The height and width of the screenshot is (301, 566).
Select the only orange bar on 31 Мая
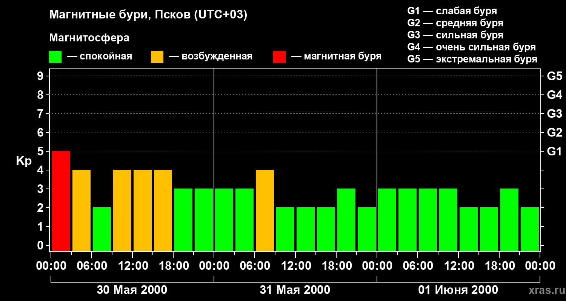click(x=265, y=210)
